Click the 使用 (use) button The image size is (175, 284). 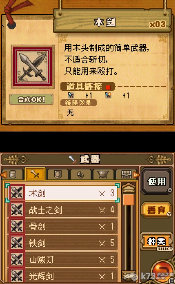(156, 181)
